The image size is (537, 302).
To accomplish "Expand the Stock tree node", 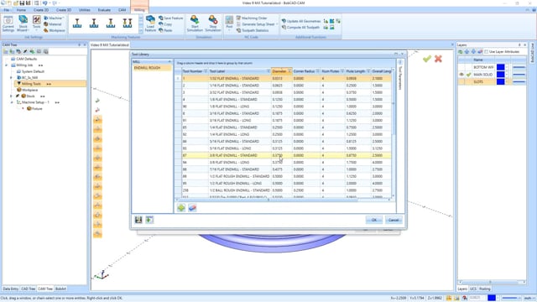I will pyautogui.click(x=11, y=96).
